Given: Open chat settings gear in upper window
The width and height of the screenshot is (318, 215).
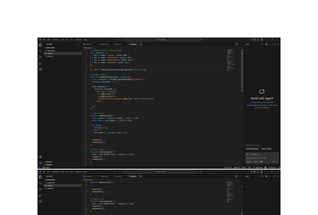Looking at the screenshot, I should 267,44.
